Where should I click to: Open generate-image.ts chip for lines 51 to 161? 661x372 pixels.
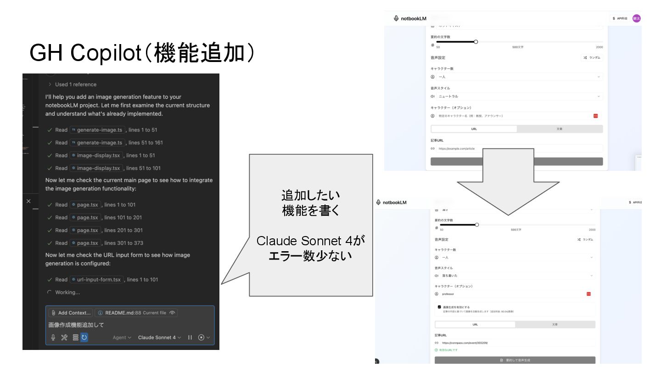click(x=97, y=143)
